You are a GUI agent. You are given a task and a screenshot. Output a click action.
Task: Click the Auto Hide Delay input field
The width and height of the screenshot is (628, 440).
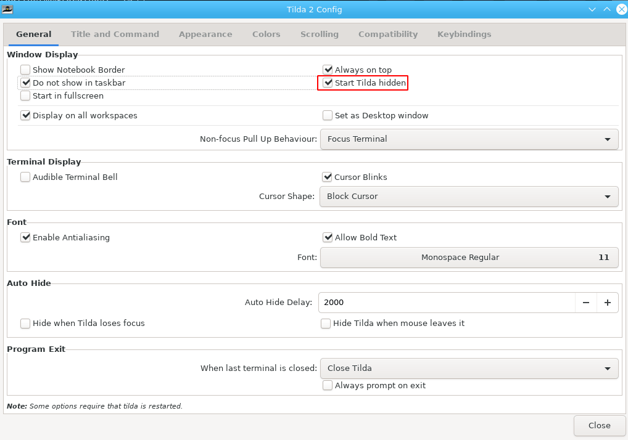tap(447, 303)
